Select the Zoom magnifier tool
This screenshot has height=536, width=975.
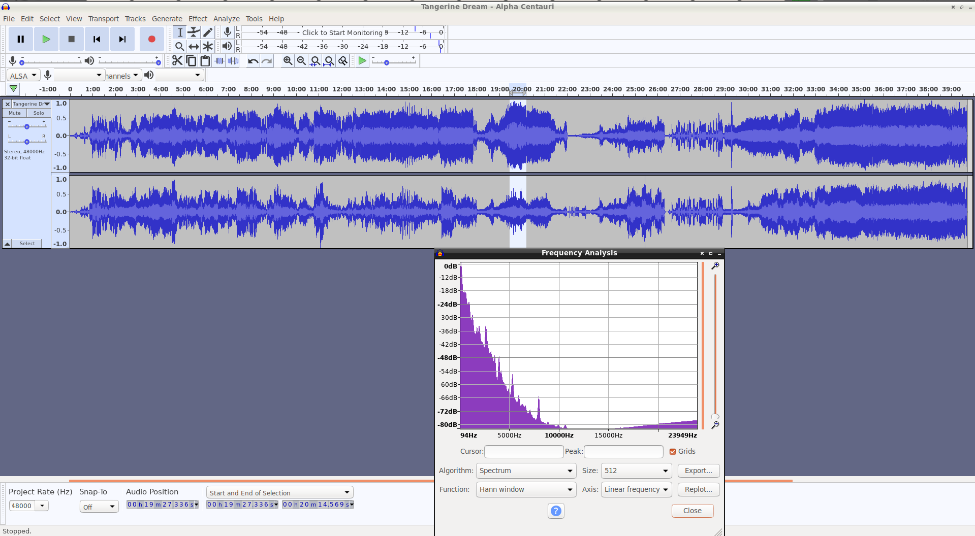[180, 46]
